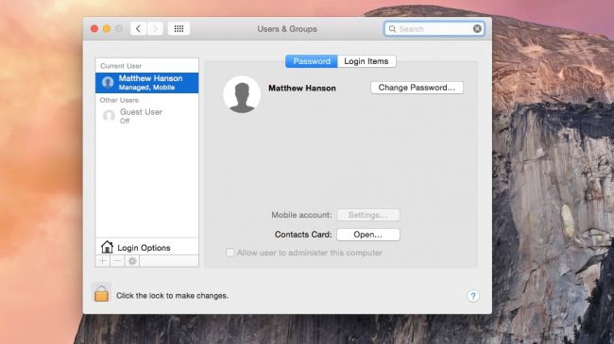
Task: Enable Allow user to administer this computer
Action: (x=230, y=253)
